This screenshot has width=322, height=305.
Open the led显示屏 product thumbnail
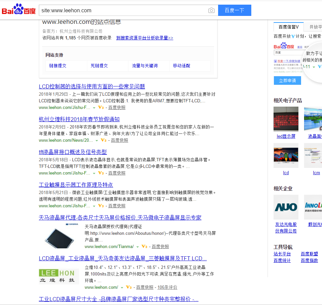coord(286,119)
